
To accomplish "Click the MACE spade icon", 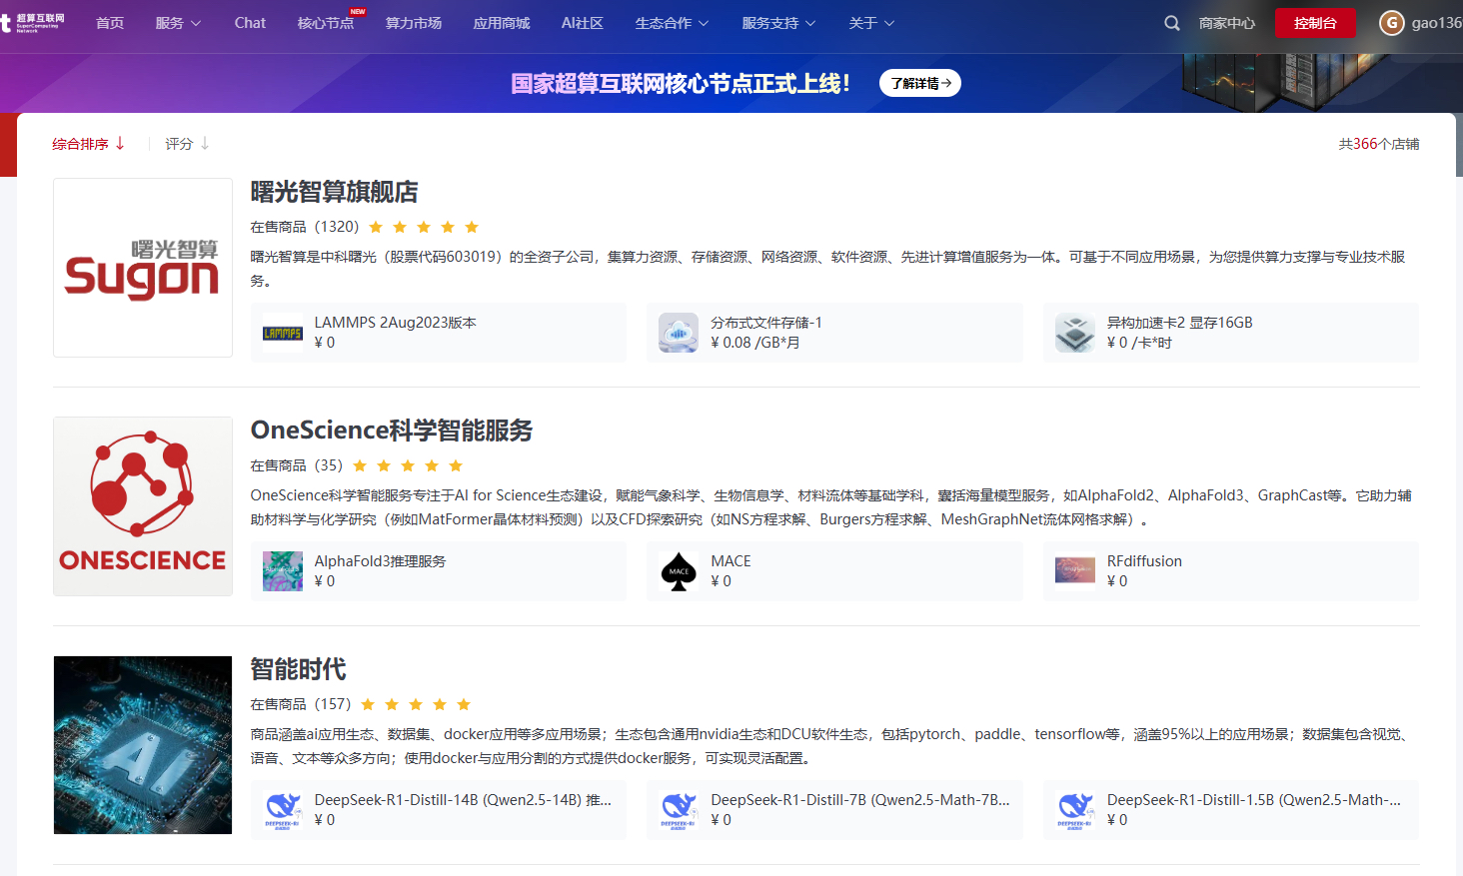I will [x=679, y=571].
